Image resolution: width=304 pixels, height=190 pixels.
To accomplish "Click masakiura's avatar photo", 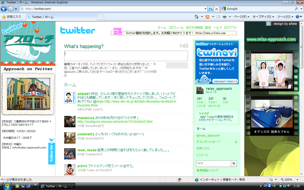I will pos(70,122).
